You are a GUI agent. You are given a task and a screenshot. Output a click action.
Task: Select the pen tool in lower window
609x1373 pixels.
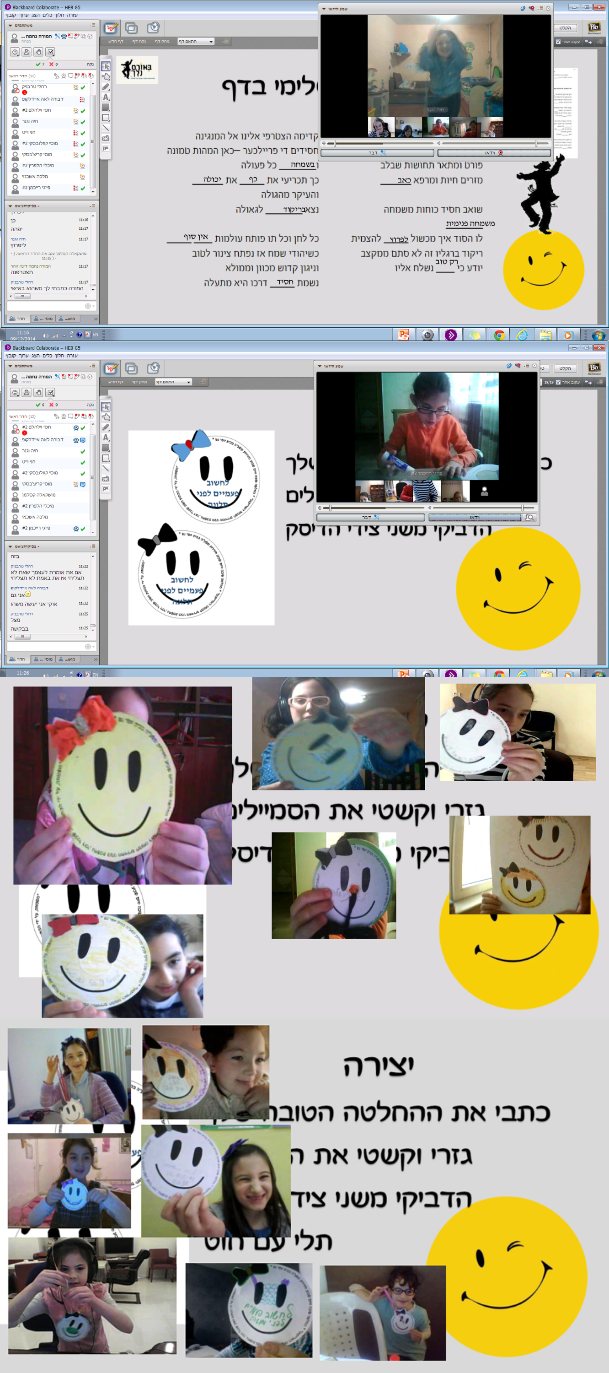(x=106, y=427)
